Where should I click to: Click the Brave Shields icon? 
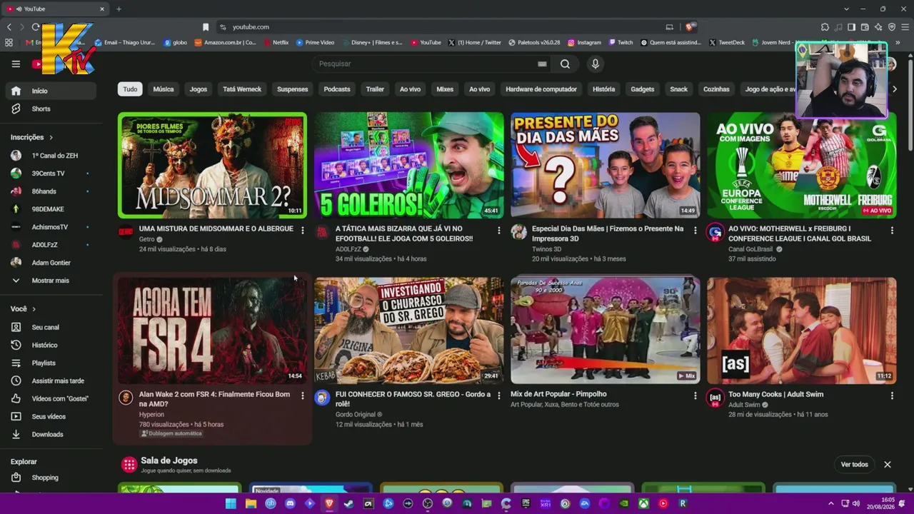pos(689,27)
